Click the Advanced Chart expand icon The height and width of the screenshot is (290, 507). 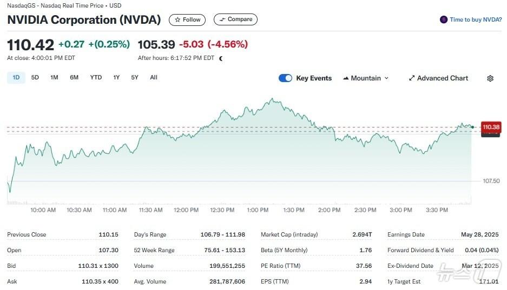pyautogui.click(x=412, y=78)
